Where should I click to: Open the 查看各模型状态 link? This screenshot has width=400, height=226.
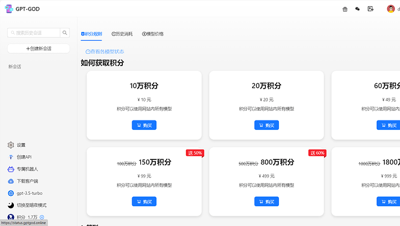[105, 52]
